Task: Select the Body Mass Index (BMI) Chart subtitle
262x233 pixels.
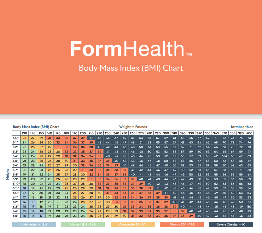Action: (131, 68)
